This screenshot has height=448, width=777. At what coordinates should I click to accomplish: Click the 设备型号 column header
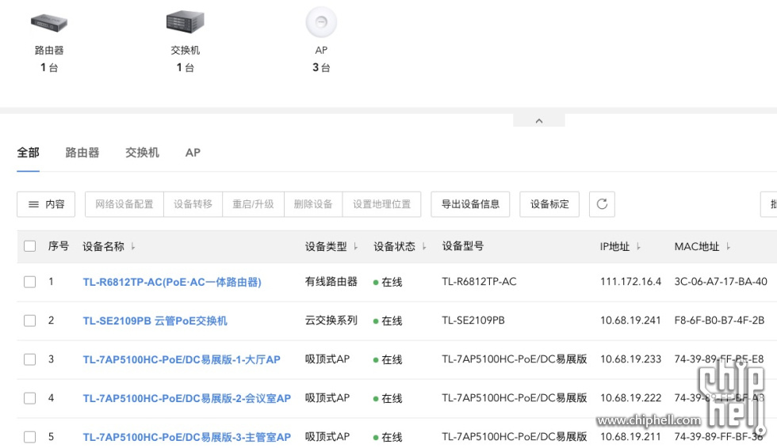coord(463,246)
